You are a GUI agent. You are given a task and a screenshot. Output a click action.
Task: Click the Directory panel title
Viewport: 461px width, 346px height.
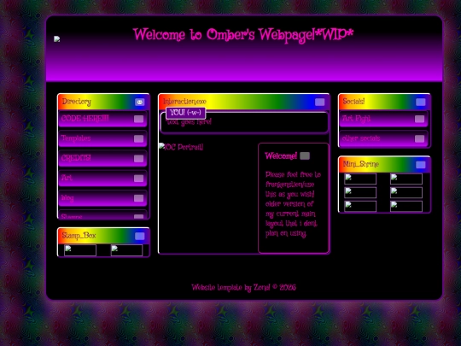coord(77,102)
